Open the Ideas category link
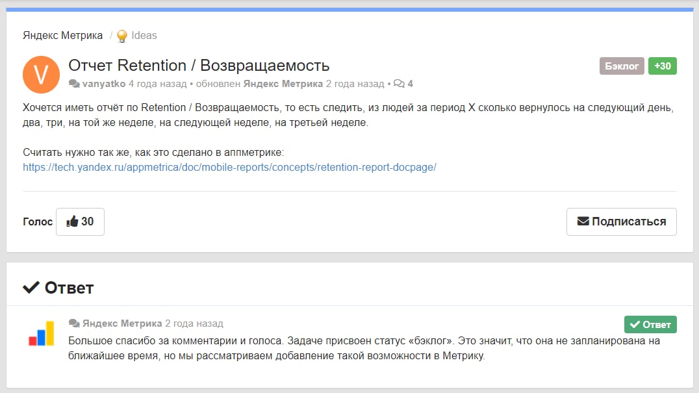The image size is (699, 393). [144, 35]
